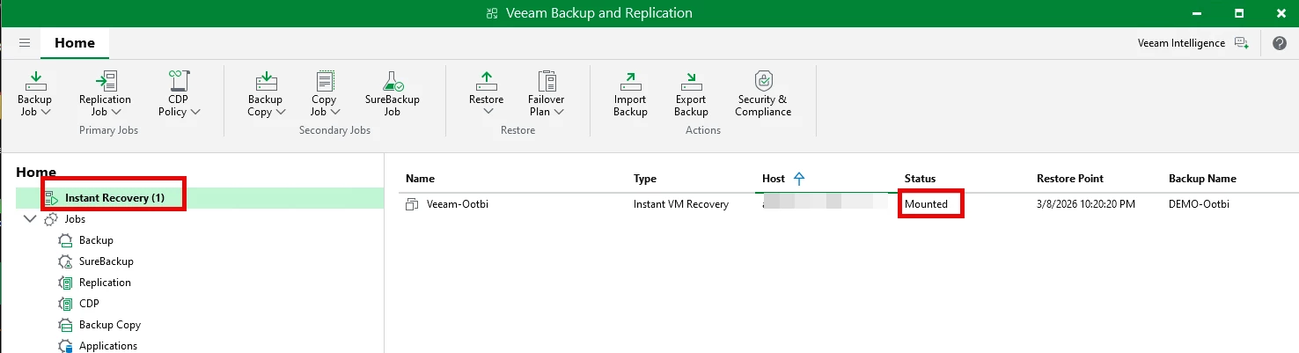Select Instant Recovery (1) tree node
Viewport: 1299px width, 353px height.
coord(114,198)
